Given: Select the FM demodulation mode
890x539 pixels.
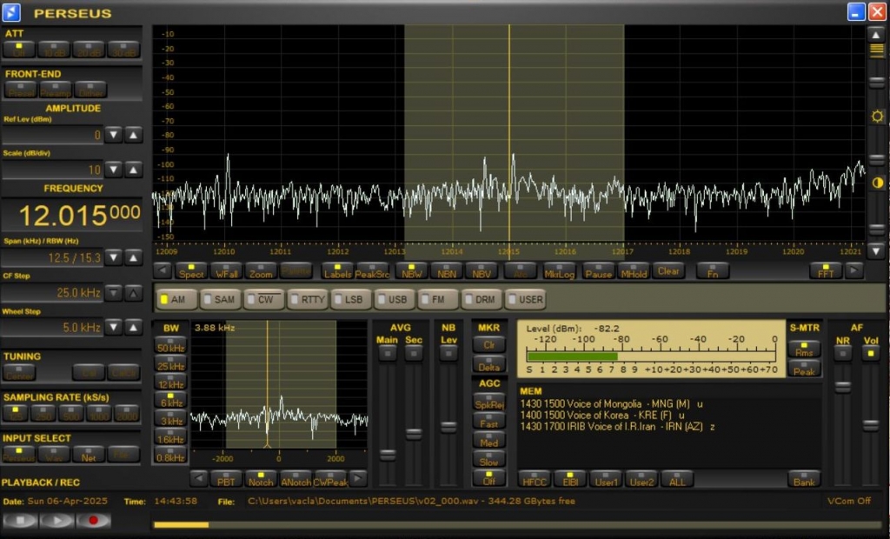Looking at the screenshot, I should 438,299.
